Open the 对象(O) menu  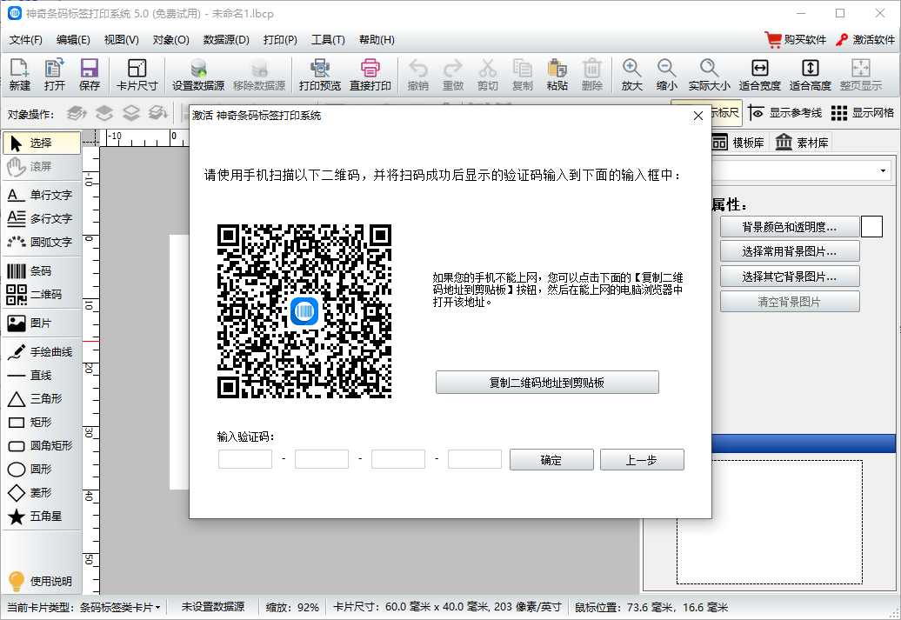tap(170, 40)
